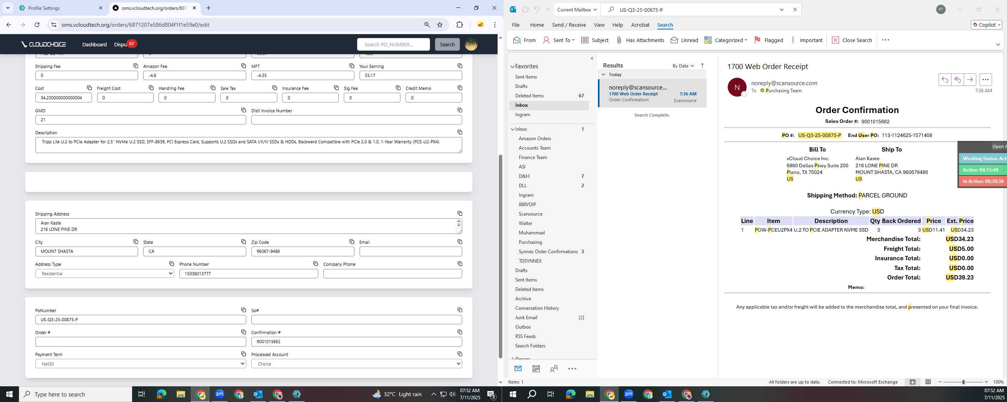Copy the Phone Number value
This screenshot has height=402, width=1007.
point(315,263)
